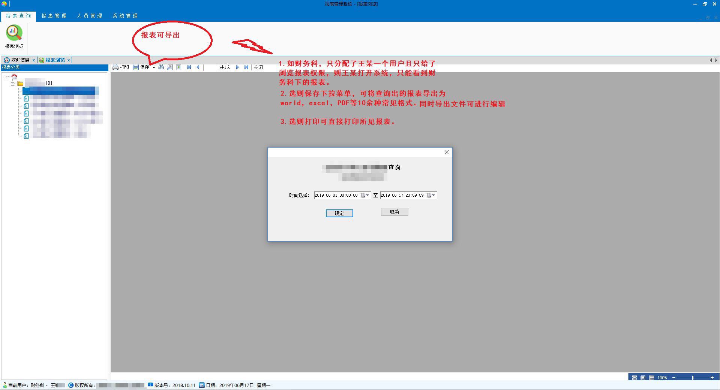The image size is (720, 390).
Task: Close the 欢迎信息 tab
Action: (x=34, y=60)
